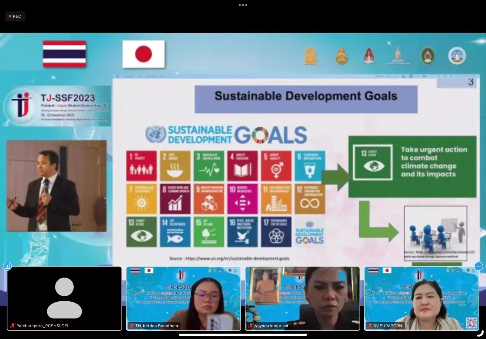Tap SDG tile 3 Good Health

click(209, 166)
